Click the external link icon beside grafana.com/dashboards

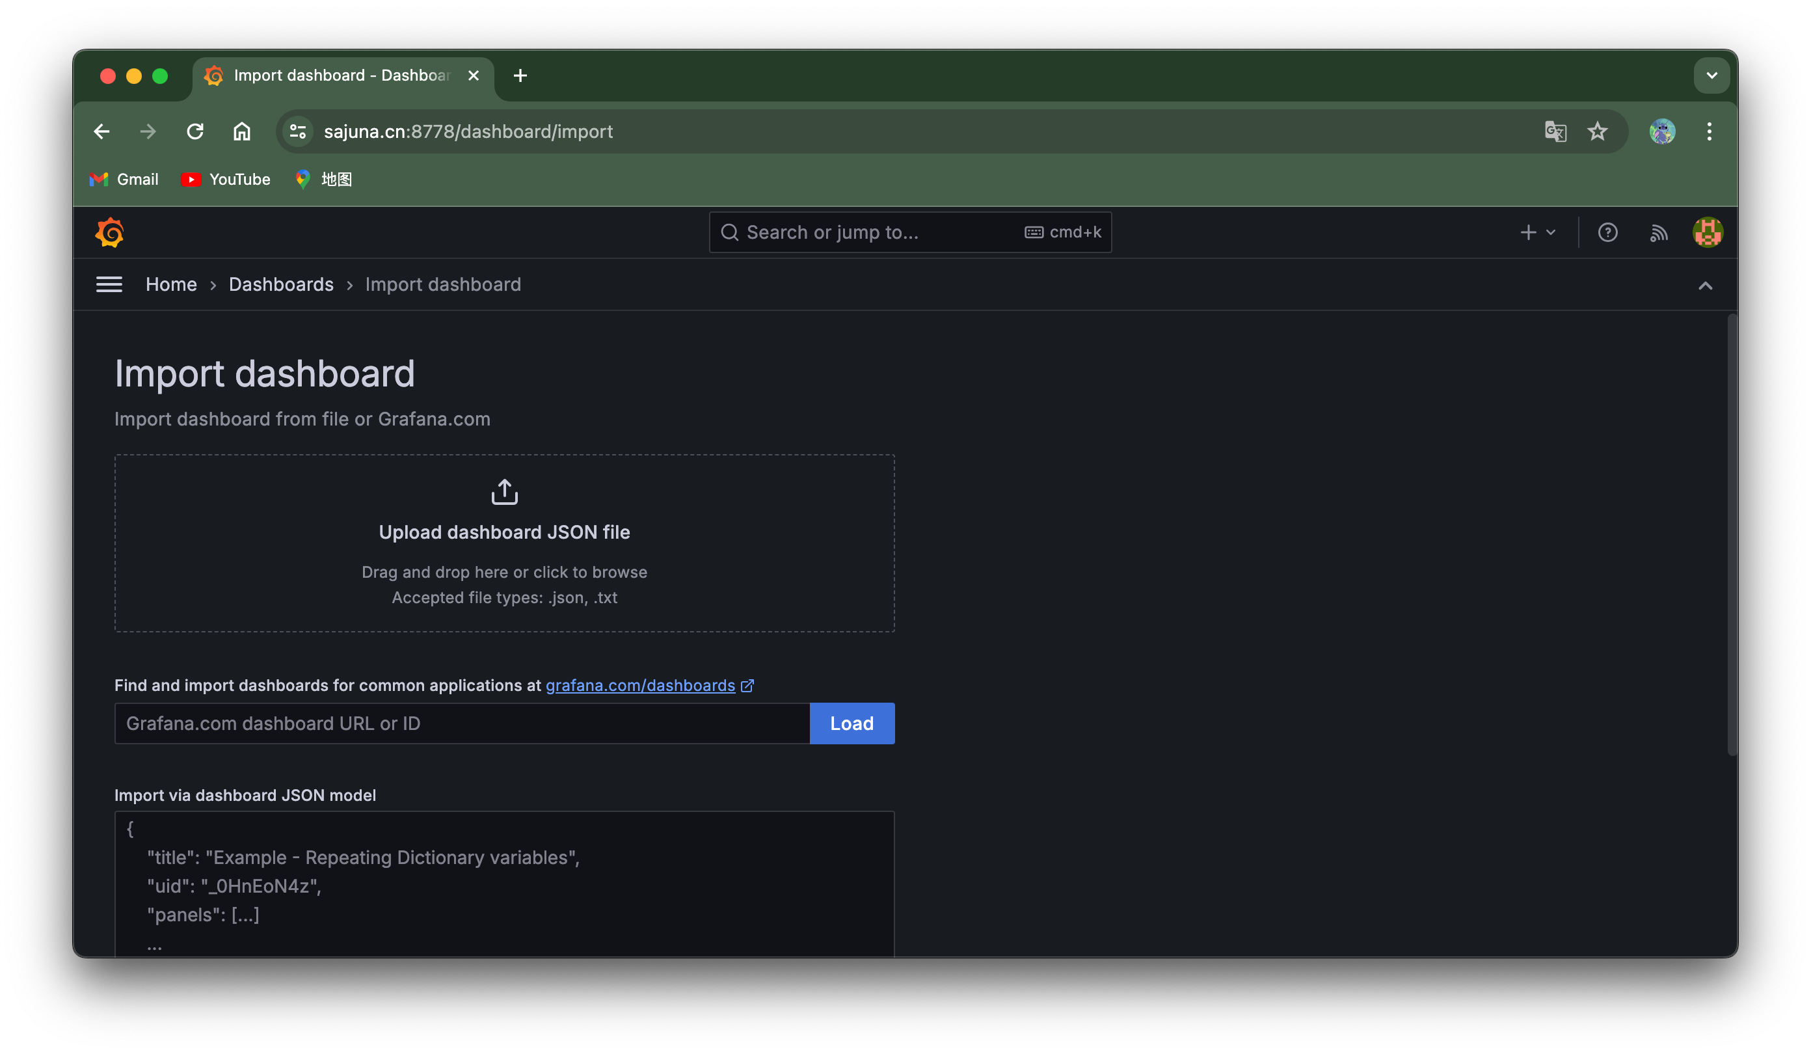point(747,685)
